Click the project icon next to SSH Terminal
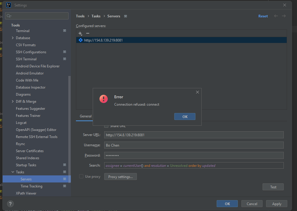Image resolution: width=297 pixels, height=211 pixels. coord(64,59)
